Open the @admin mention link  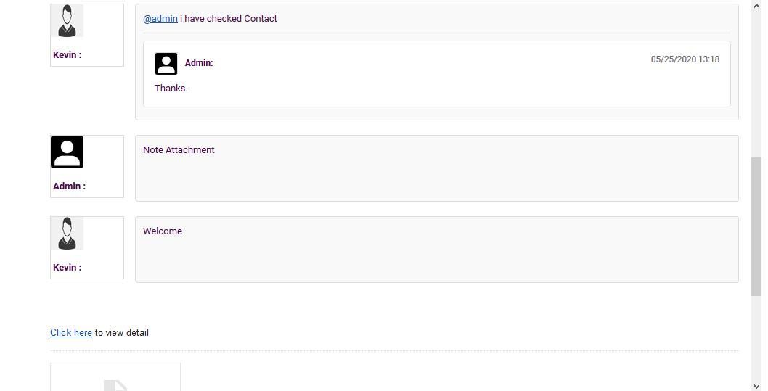point(160,19)
